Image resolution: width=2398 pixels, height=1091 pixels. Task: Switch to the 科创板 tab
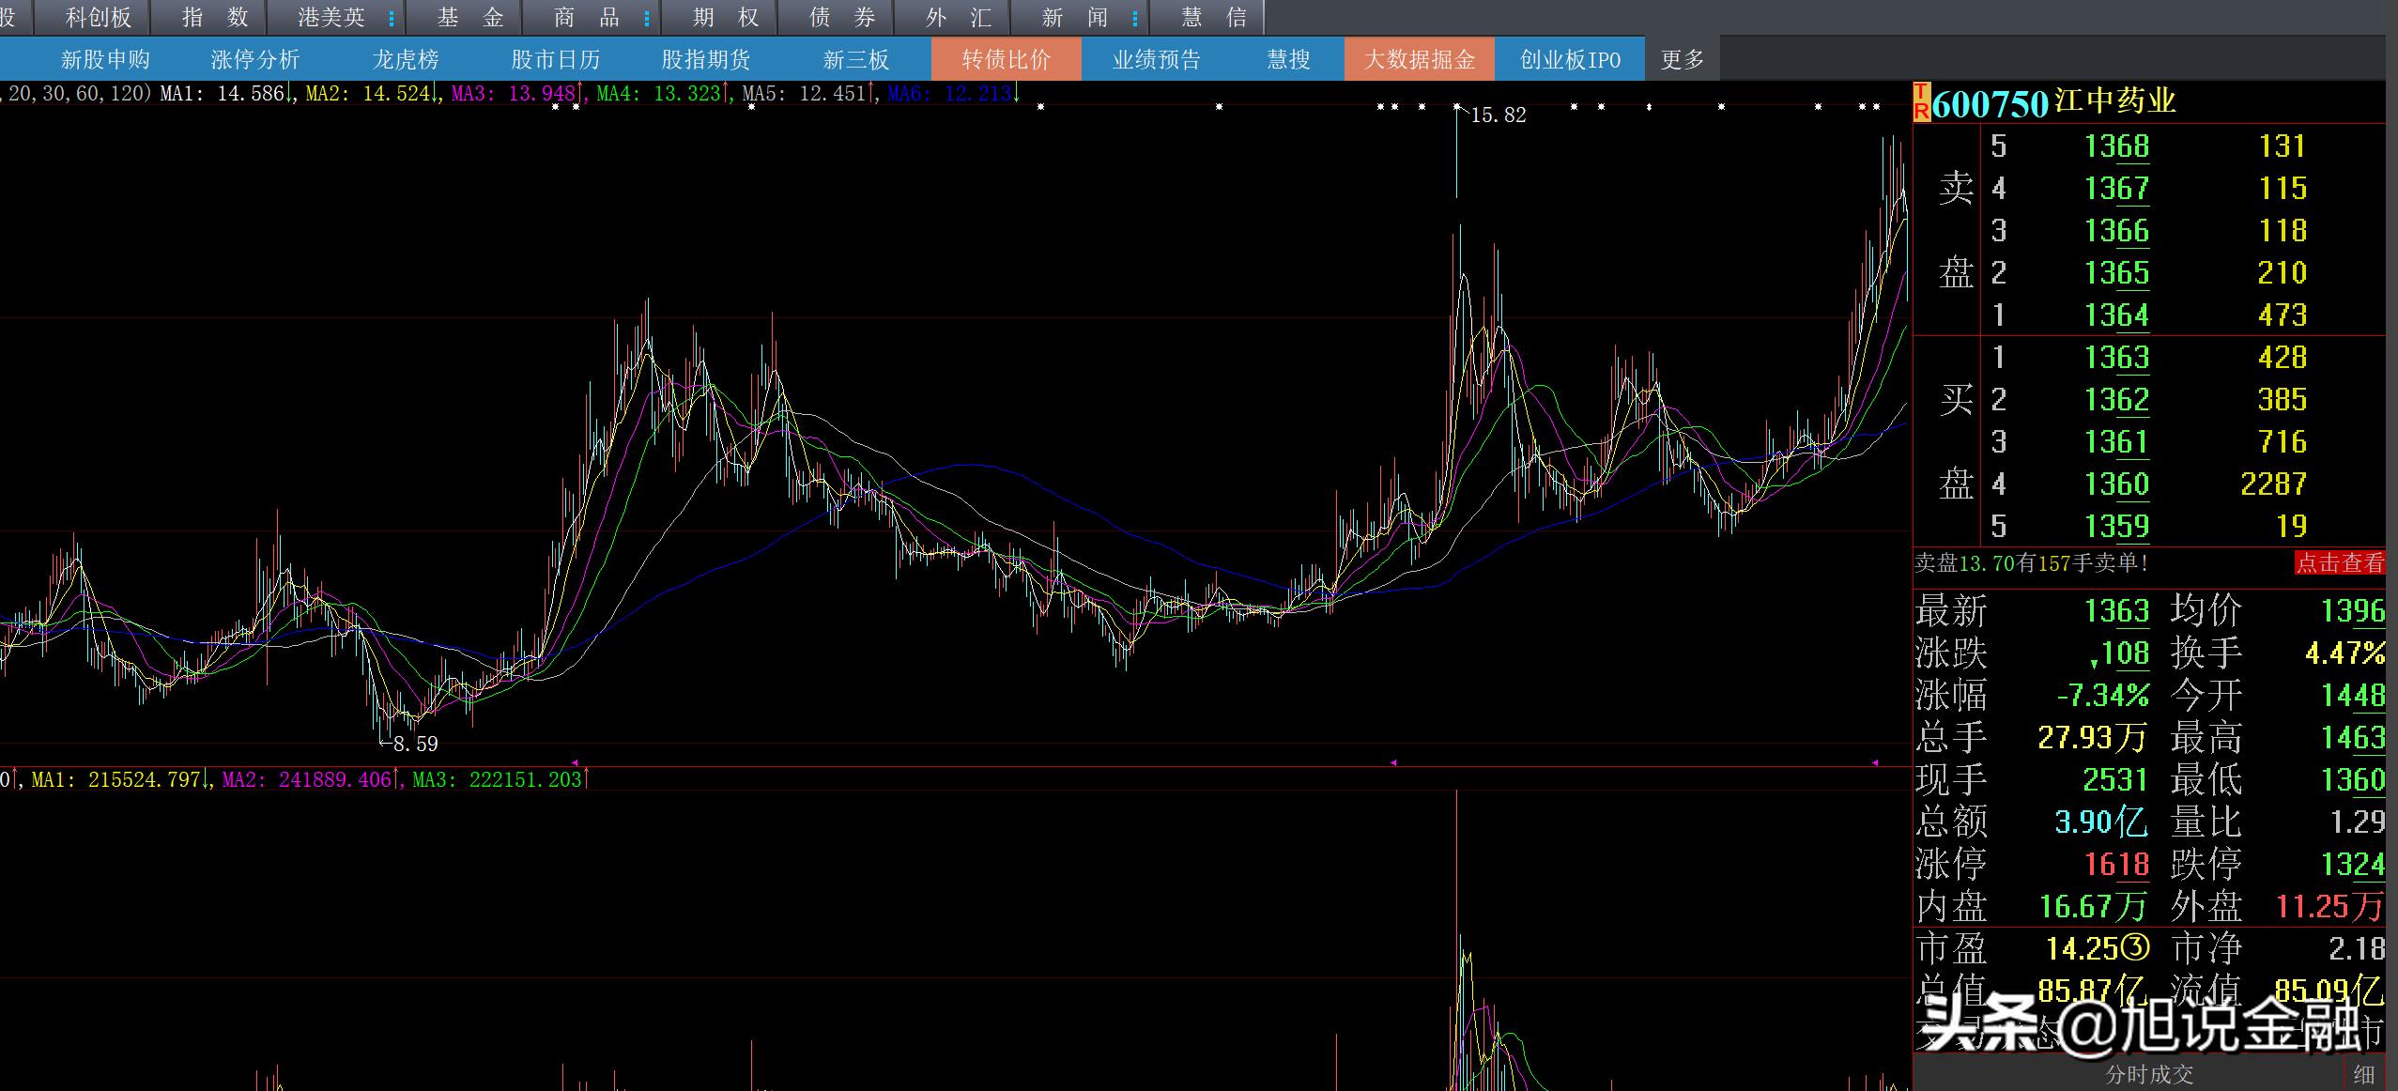click(99, 18)
